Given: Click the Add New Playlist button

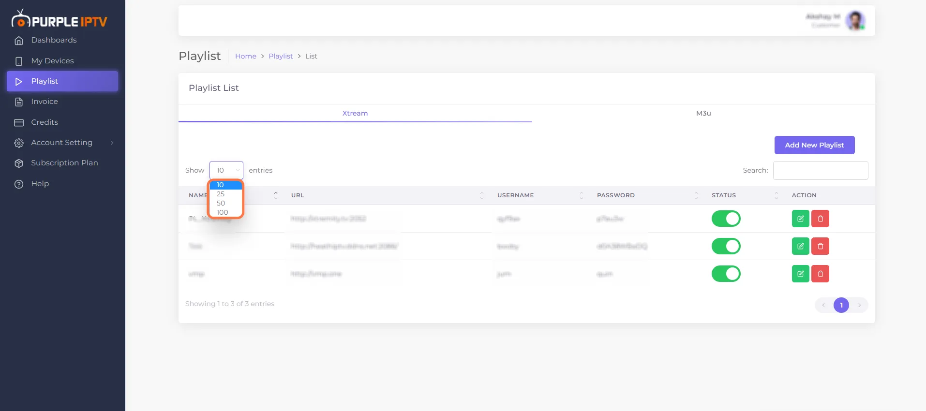Looking at the screenshot, I should coord(814,145).
